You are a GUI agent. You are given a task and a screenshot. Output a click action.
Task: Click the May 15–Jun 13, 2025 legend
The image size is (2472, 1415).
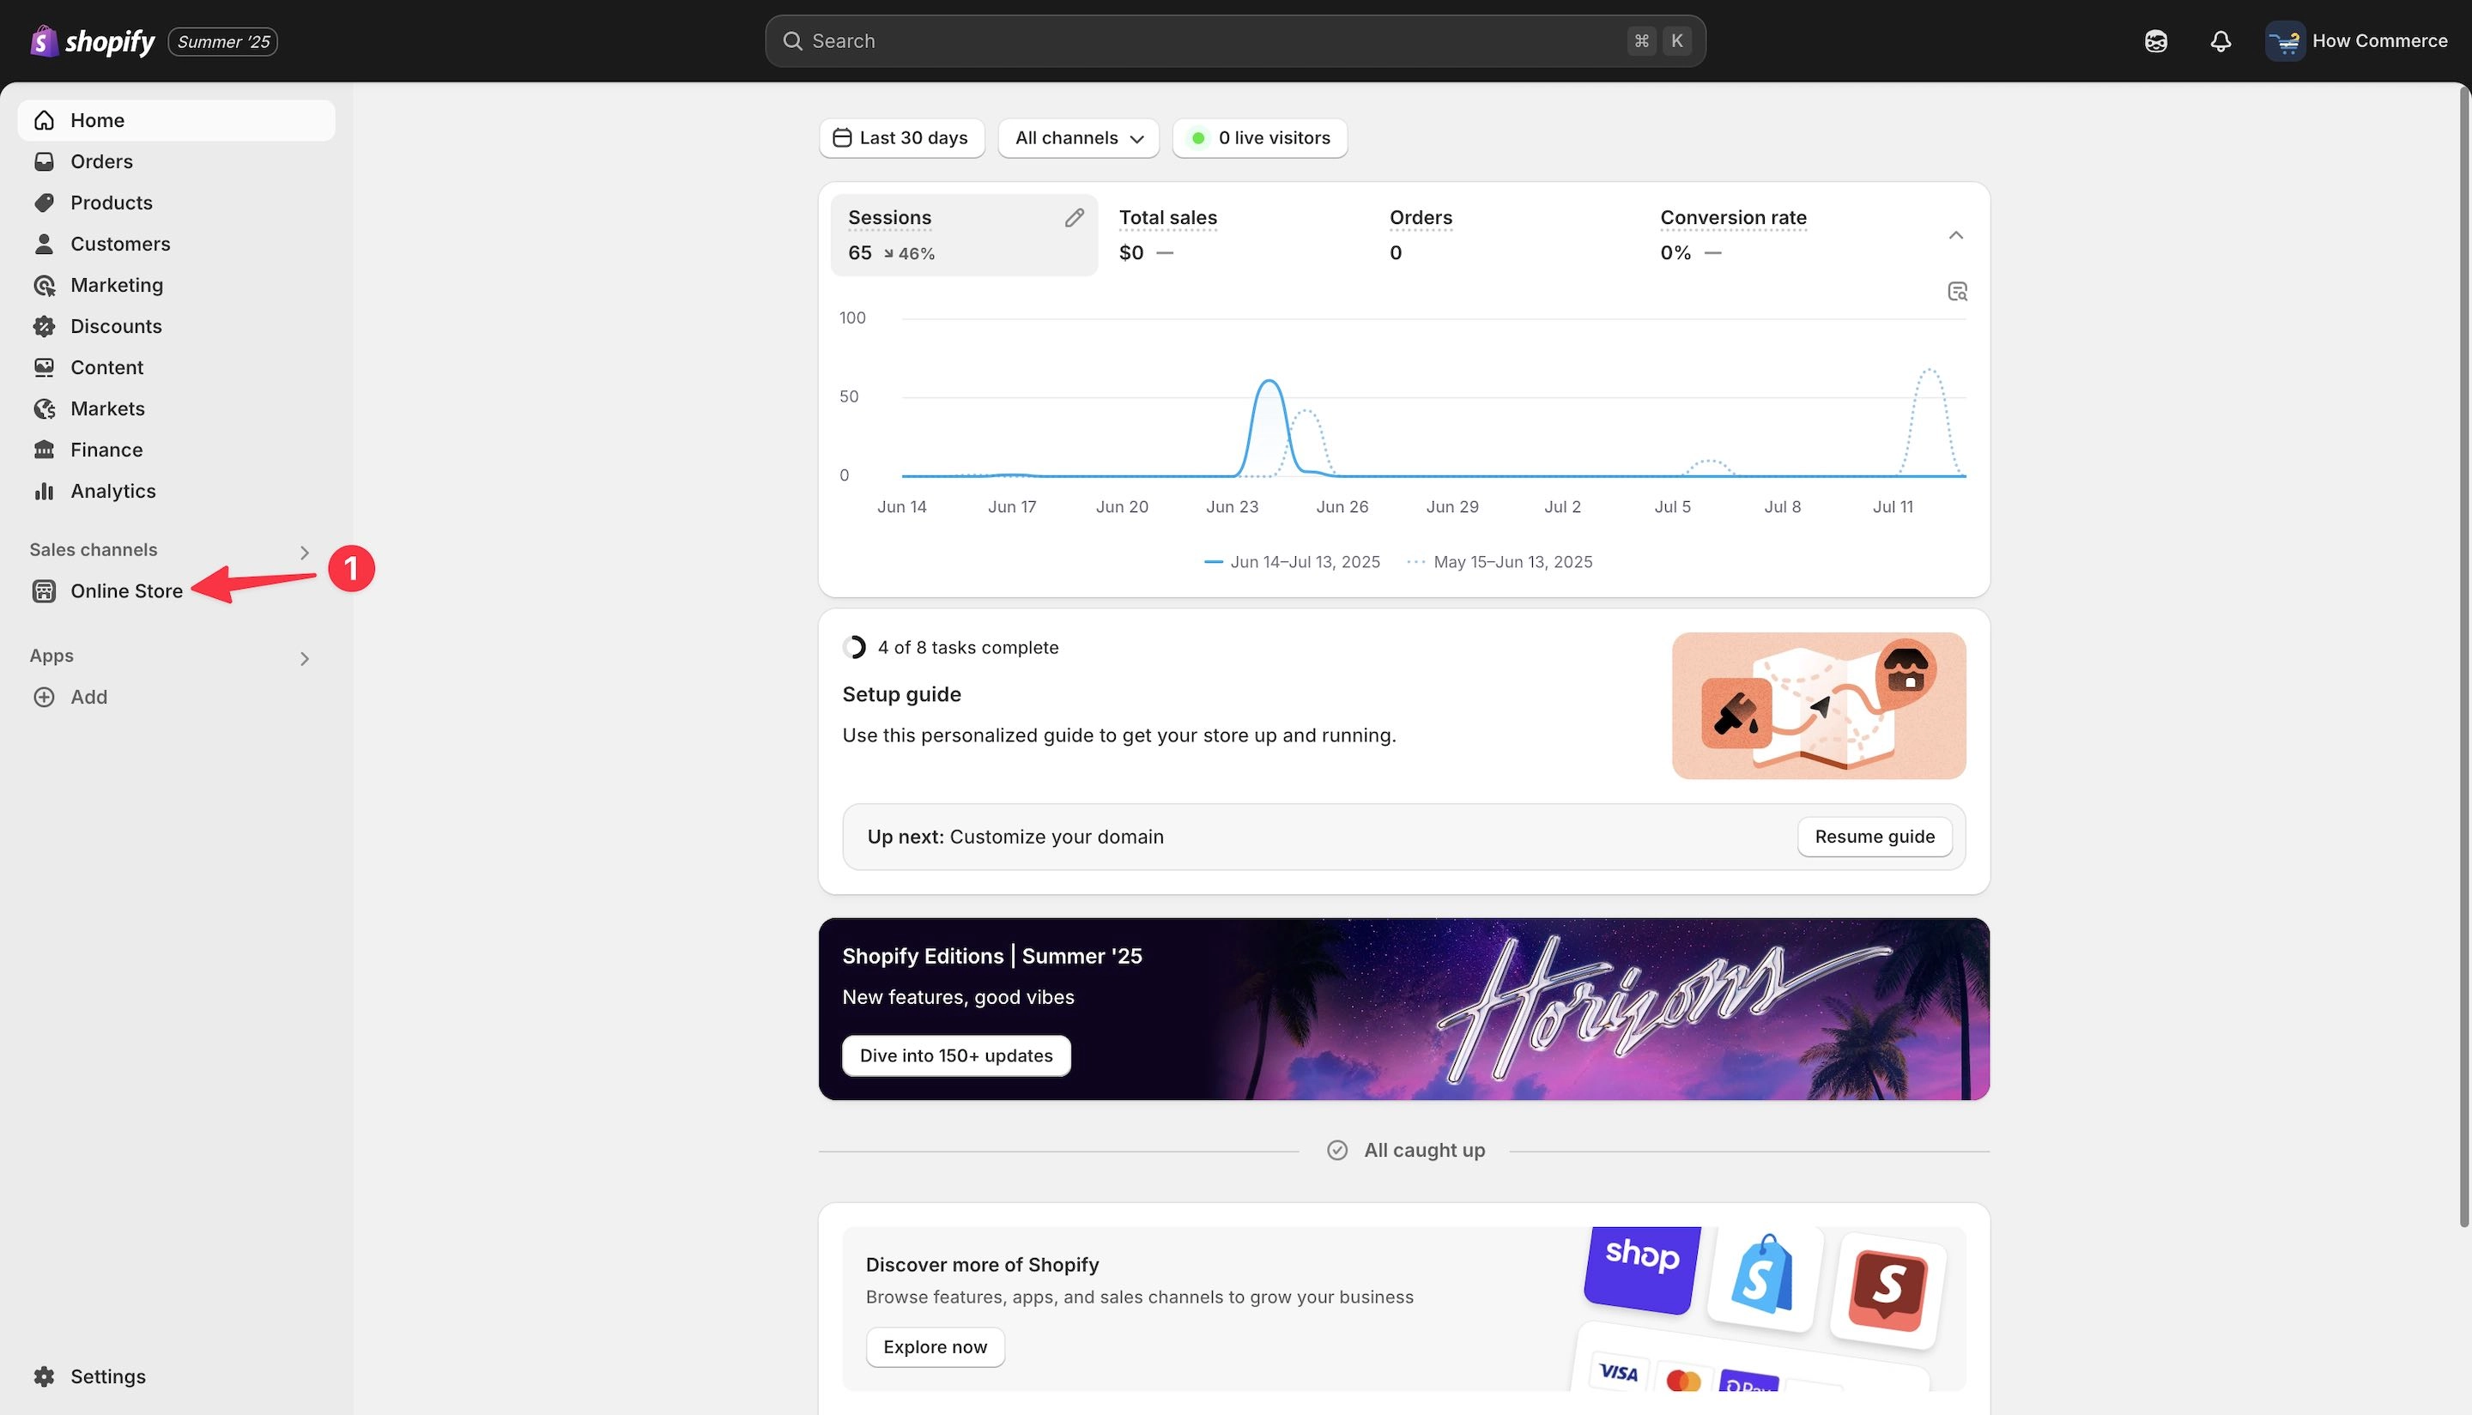click(x=1500, y=562)
